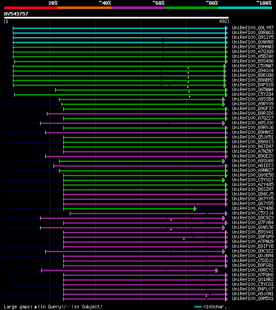
Task: Click the arrowhead ending the A9RCY2 alignment
Action: click(x=217, y=270)
